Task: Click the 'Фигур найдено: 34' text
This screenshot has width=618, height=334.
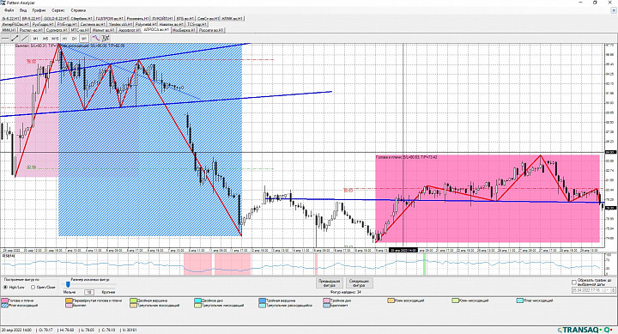Action: click(346, 292)
